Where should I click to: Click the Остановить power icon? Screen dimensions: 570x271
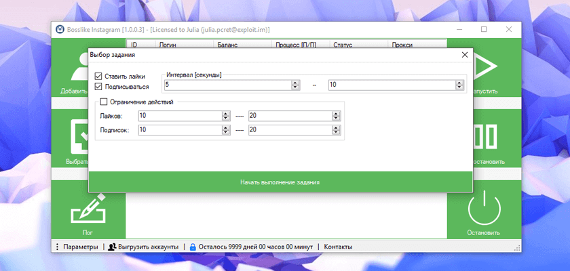[x=484, y=208]
